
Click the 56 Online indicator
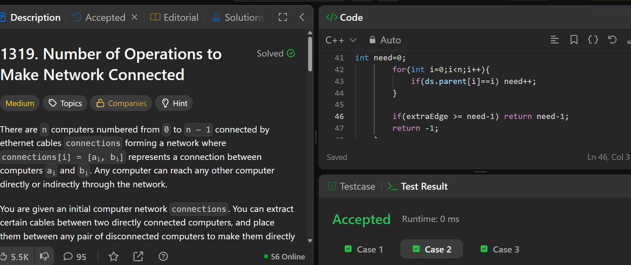284,257
